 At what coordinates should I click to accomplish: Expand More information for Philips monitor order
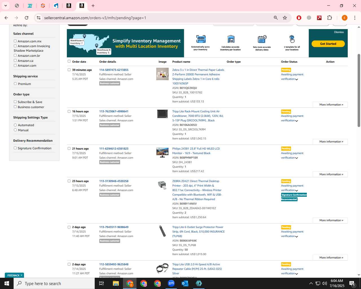[330, 174]
